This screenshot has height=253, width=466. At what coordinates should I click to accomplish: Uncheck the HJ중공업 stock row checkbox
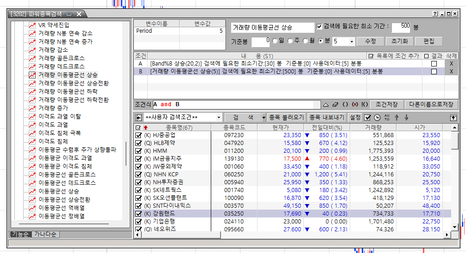click(139, 135)
